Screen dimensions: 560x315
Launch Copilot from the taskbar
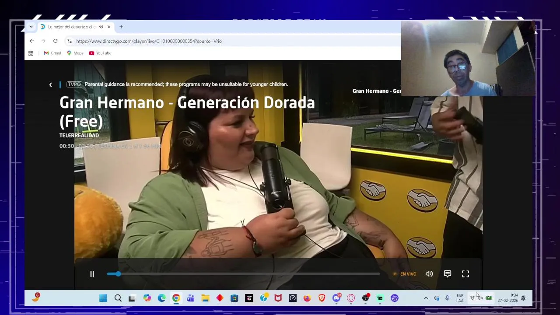click(147, 298)
